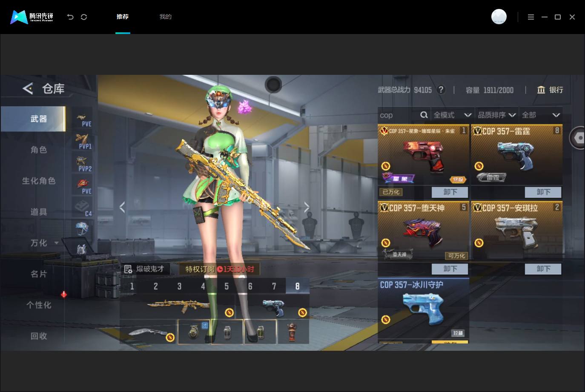Viewport: 585px width, 392px height.
Task: Select the curved knife melee slot
Action: tap(148, 332)
